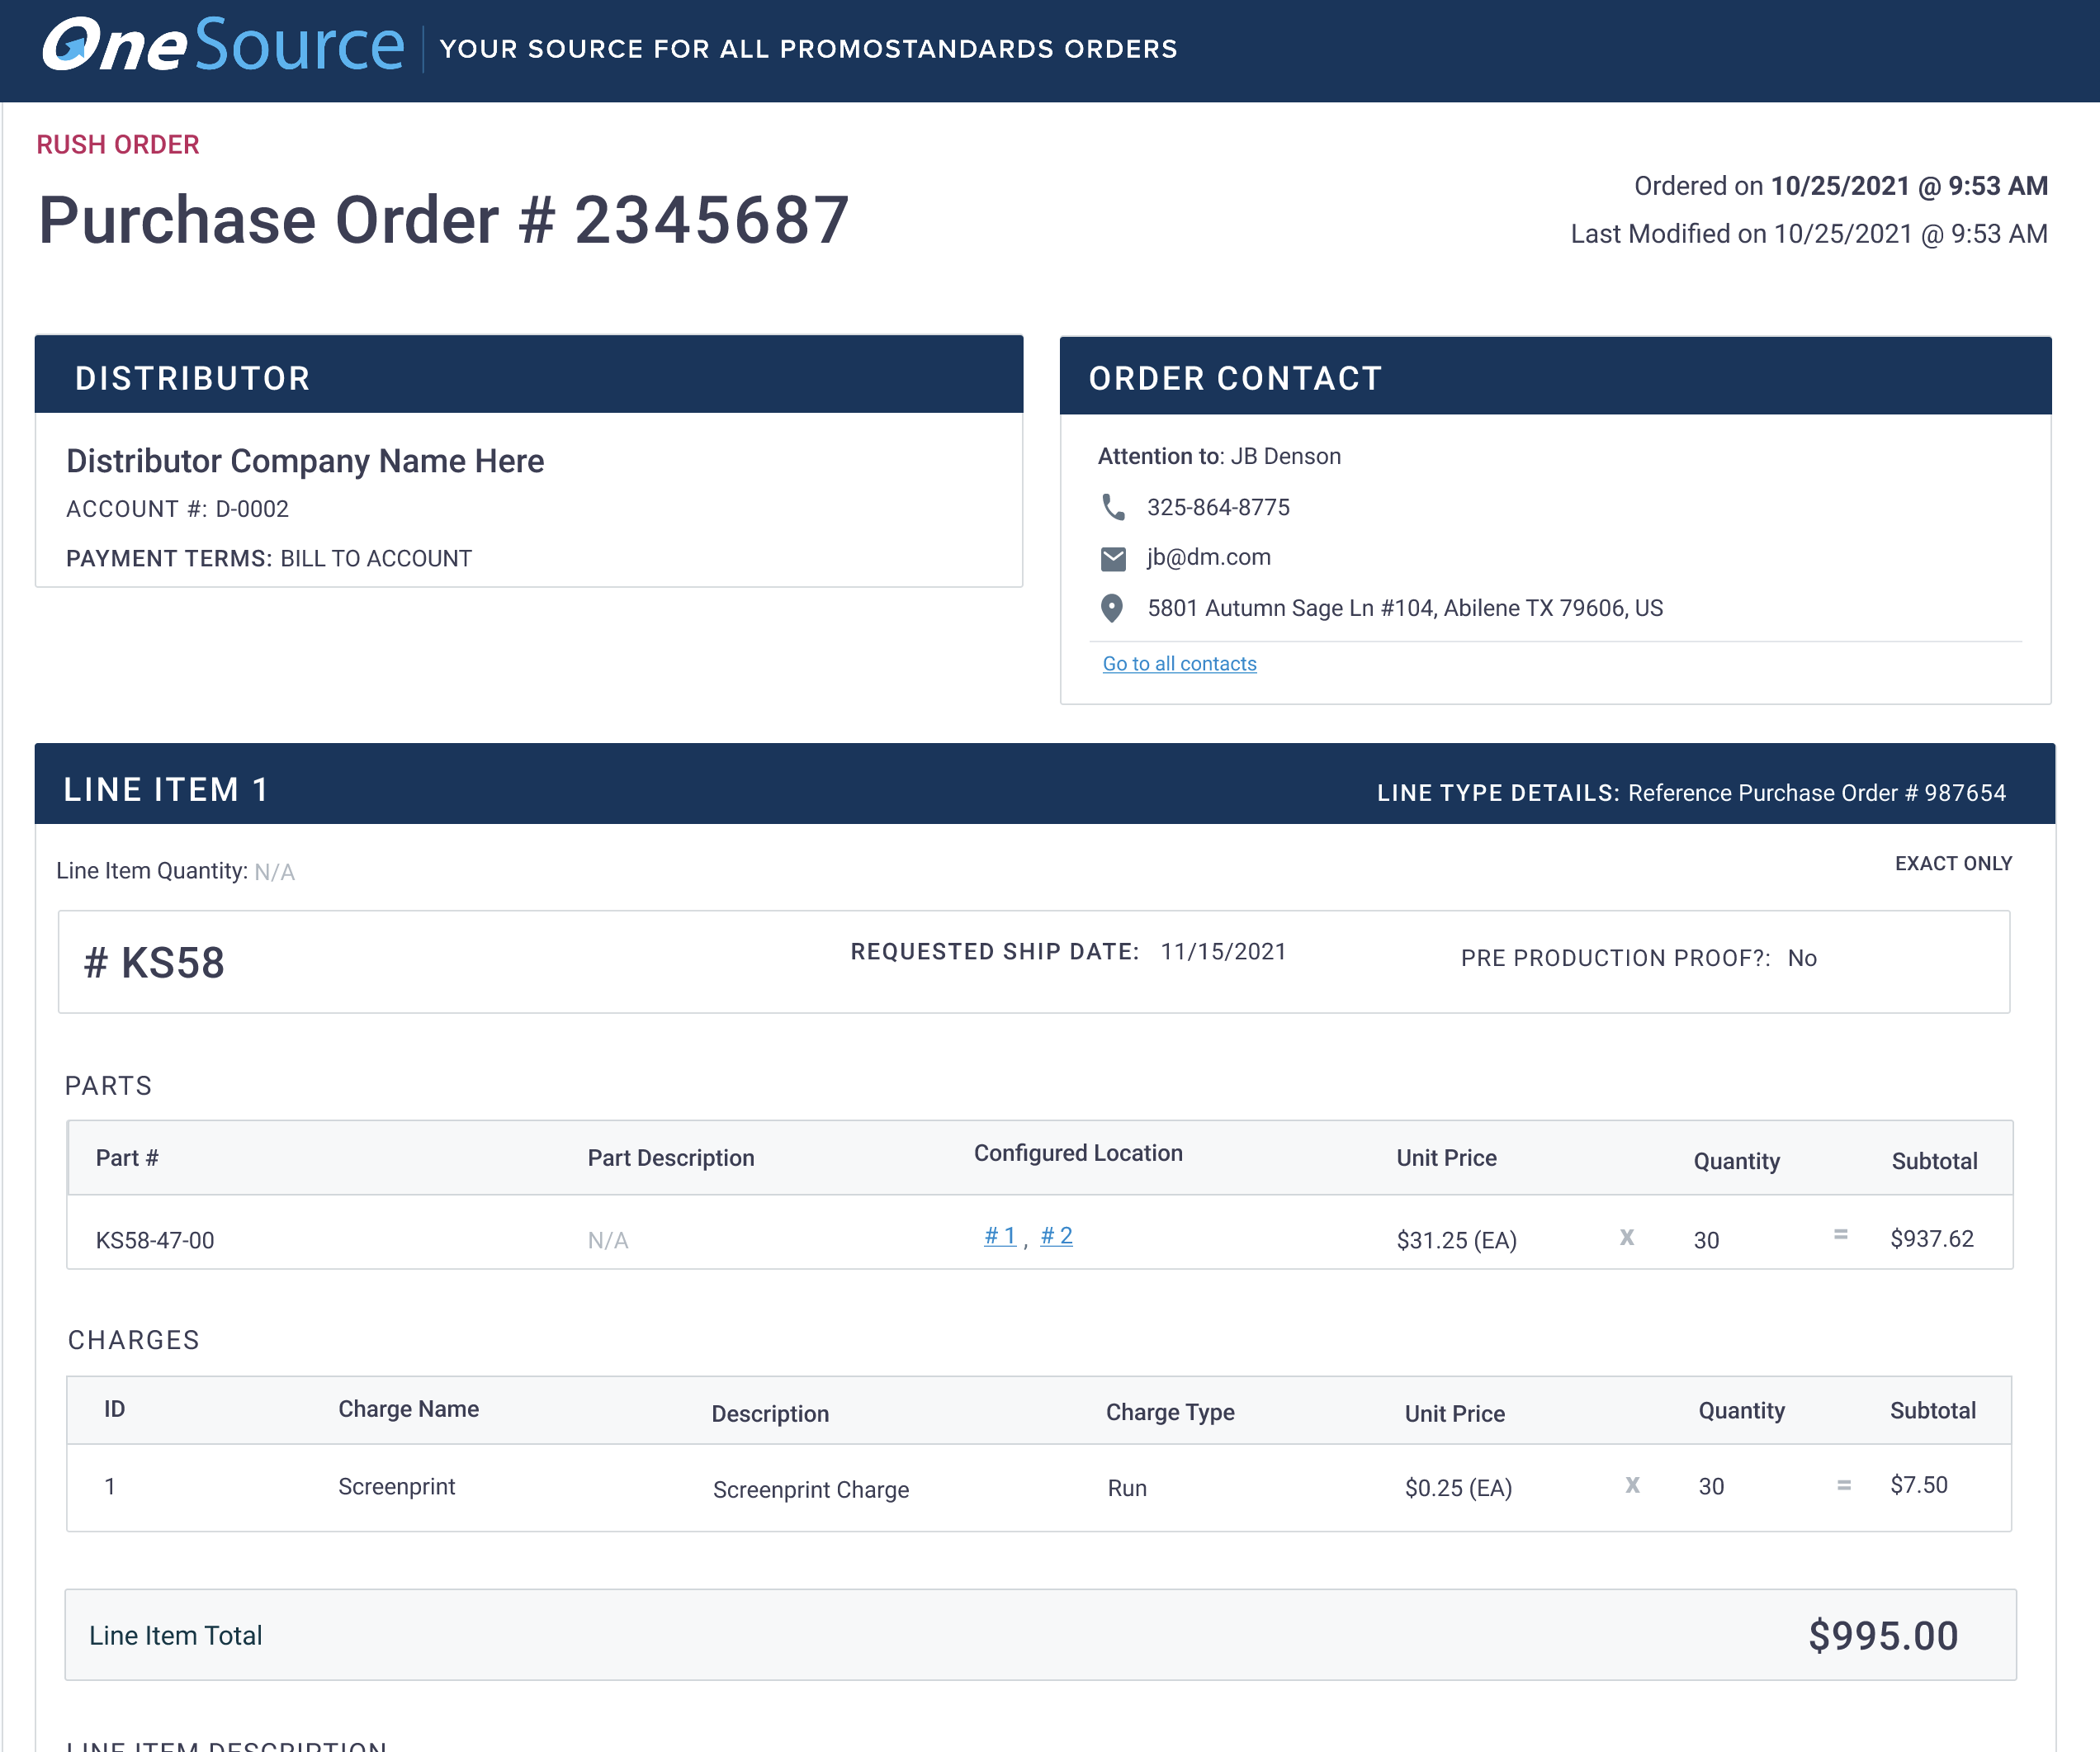Click the Purchase Order # 2345687 heading
Image resolution: width=2100 pixels, height=1752 pixels.
click(443, 220)
